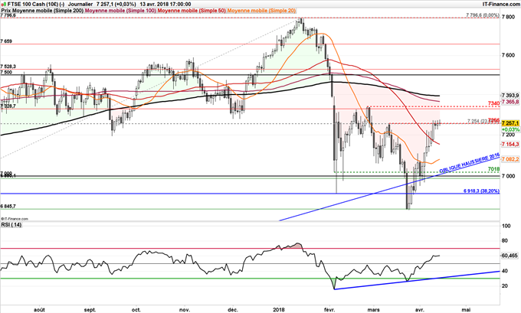Click the 7 328,7 level label
The image size is (521, 313).
8,106
